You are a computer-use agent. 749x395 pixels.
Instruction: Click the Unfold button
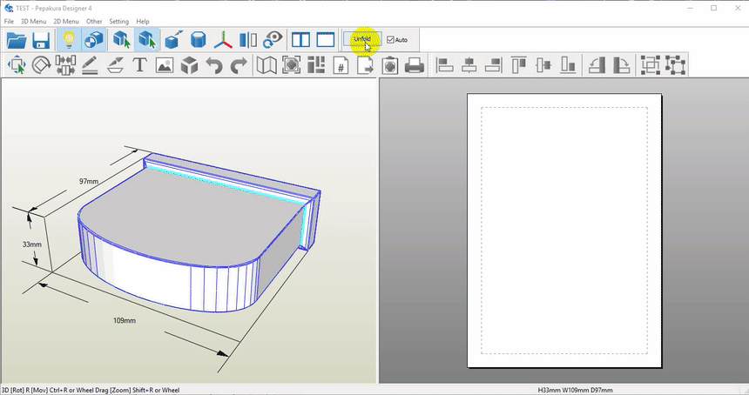click(361, 40)
